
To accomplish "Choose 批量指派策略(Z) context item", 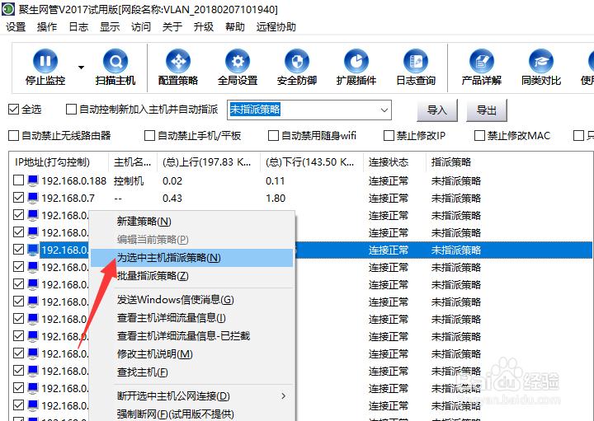I will click(x=191, y=276).
